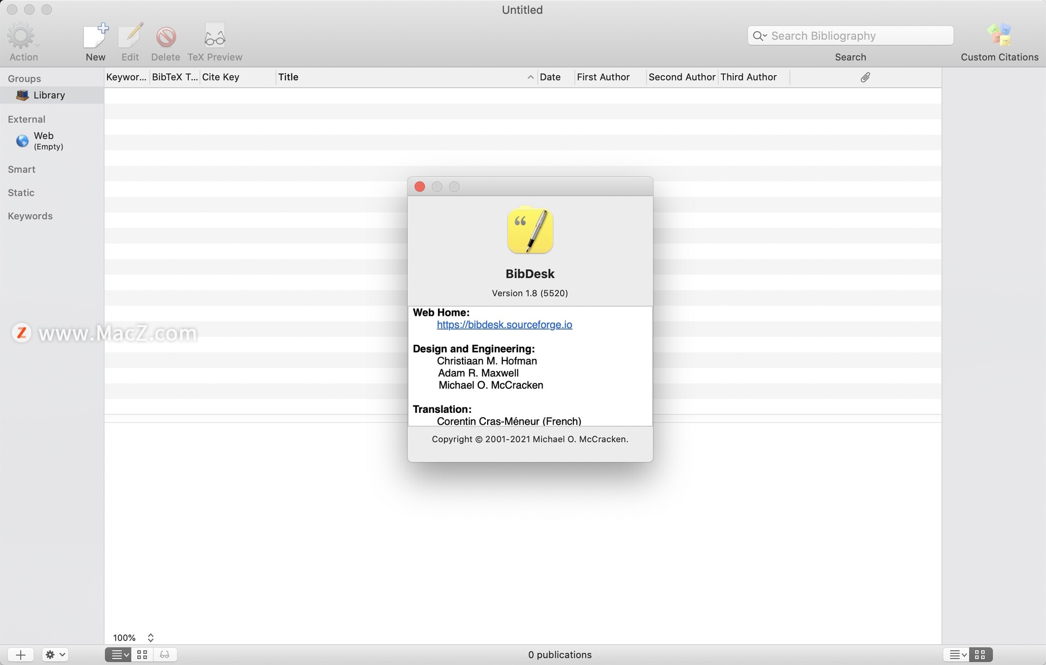Click the Static groups heading

point(21,193)
